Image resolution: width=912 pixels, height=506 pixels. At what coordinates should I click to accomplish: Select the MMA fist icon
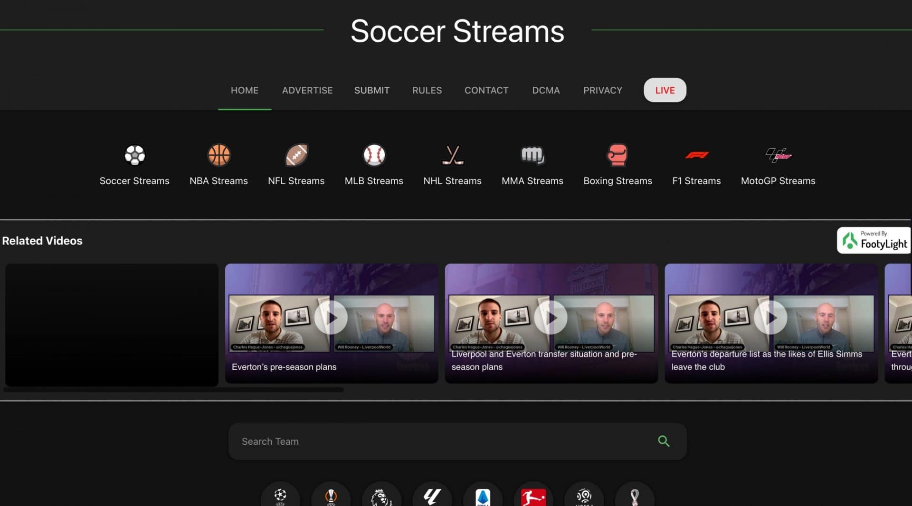pos(532,155)
